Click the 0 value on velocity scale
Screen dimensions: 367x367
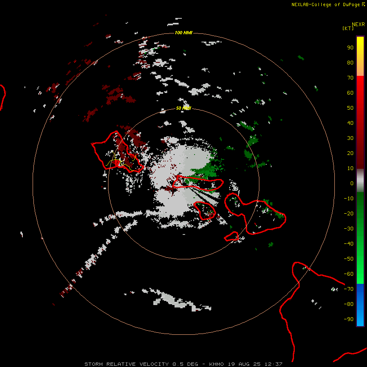click(352, 183)
